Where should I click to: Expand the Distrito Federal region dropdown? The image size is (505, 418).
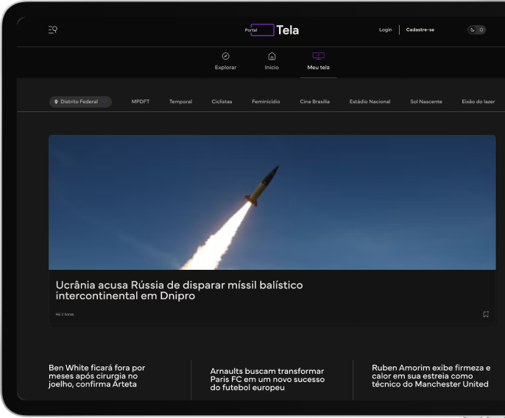pyautogui.click(x=80, y=102)
